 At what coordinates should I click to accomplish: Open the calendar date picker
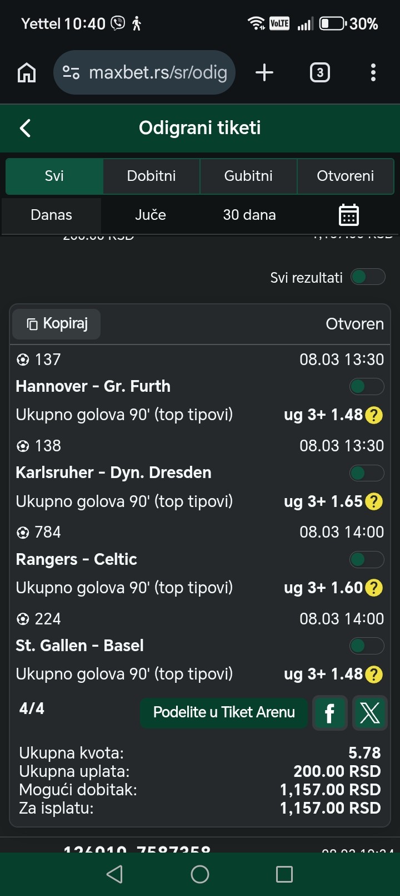pos(348,215)
